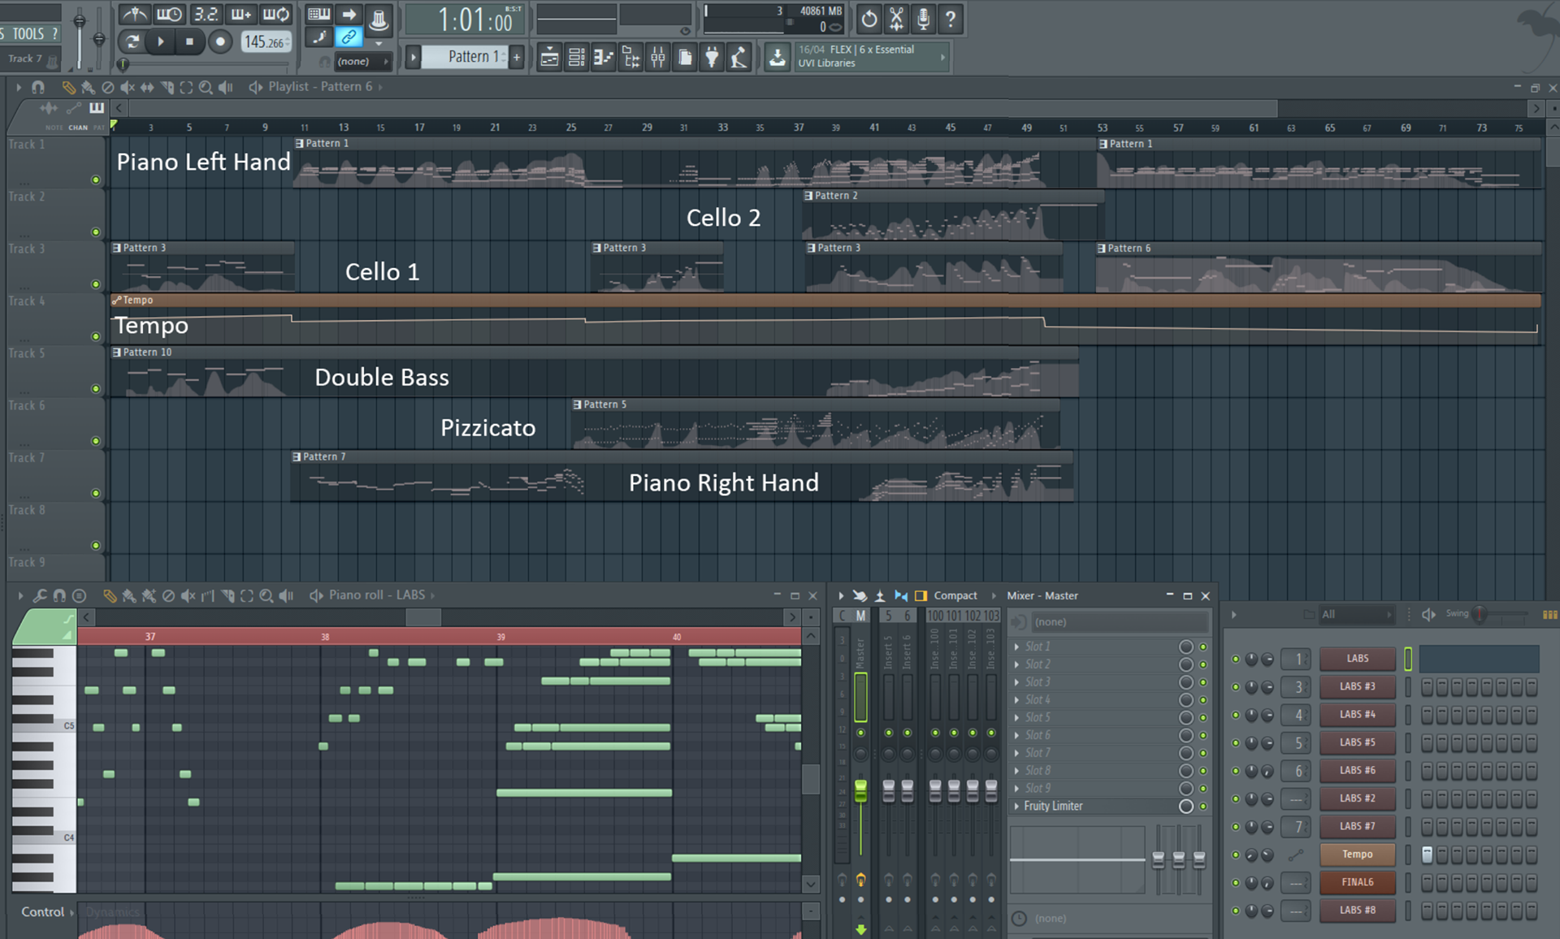Open the Mixer window from toolbar
The image size is (1560, 939).
pos(658,58)
